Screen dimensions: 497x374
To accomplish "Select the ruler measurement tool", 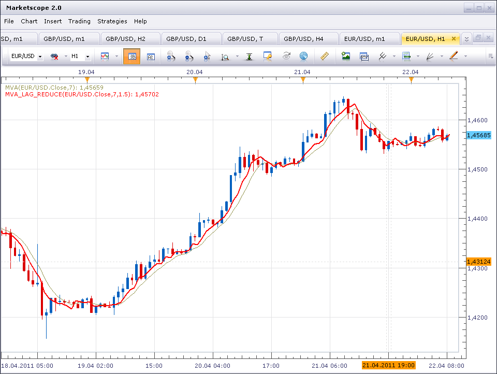I will click(325, 56).
